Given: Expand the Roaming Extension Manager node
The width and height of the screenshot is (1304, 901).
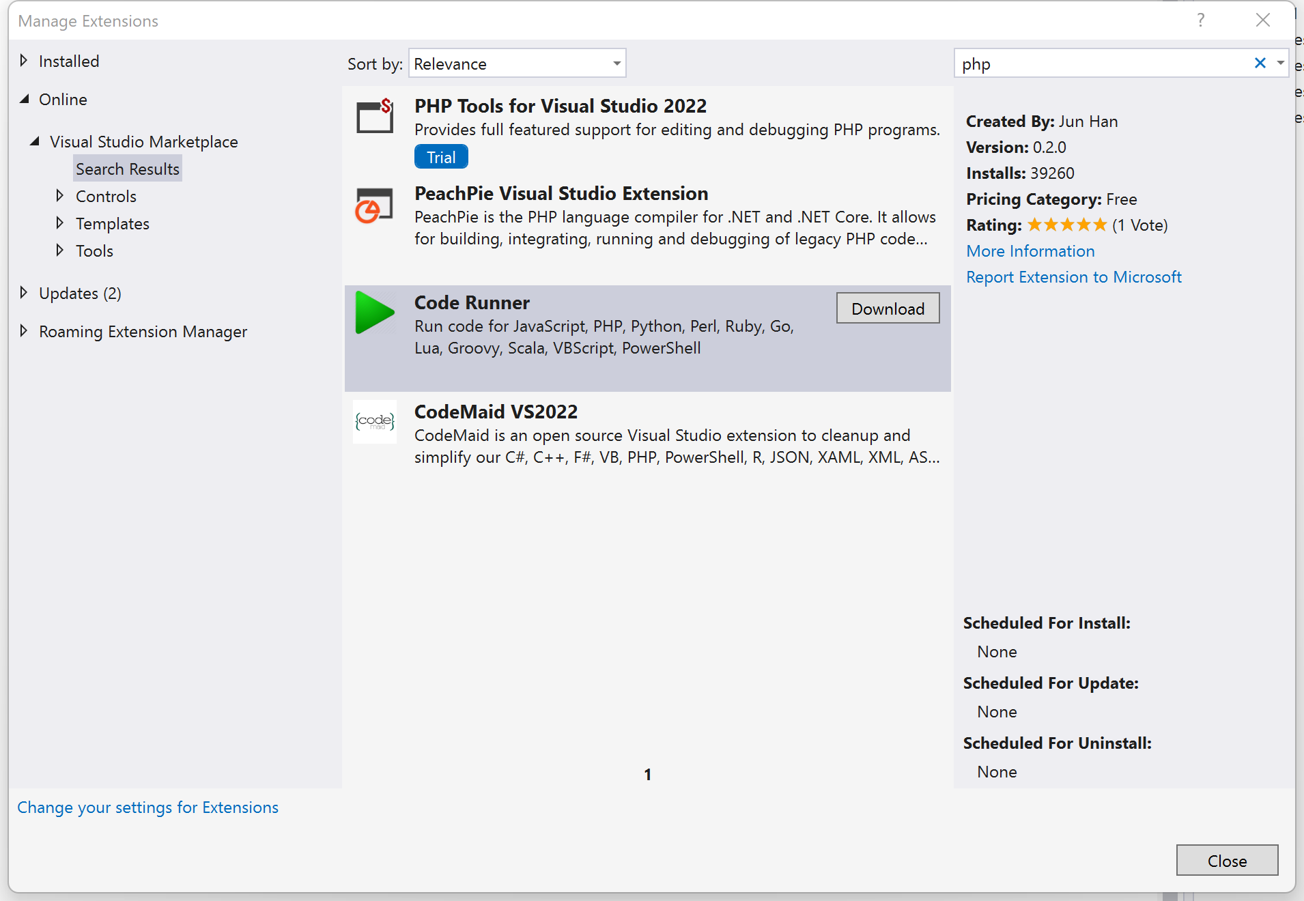Looking at the screenshot, I should [24, 331].
